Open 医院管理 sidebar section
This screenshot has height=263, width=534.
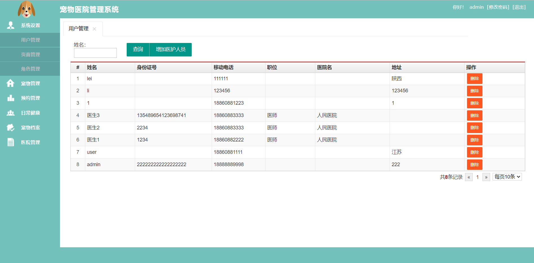[30, 142]
